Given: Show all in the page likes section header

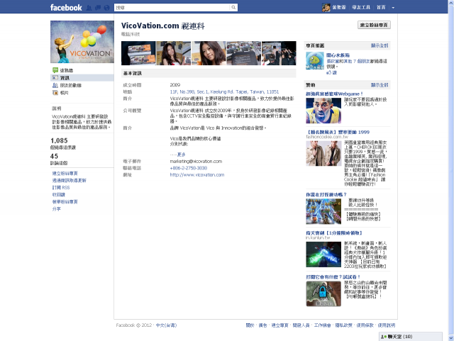Looking at the screenshot, I should click(380, 45).
